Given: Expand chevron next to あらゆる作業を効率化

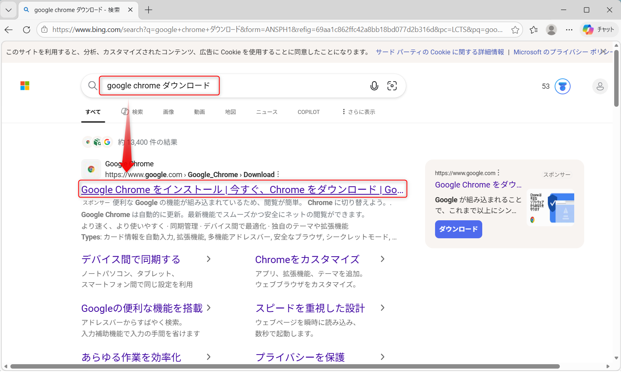Looking at the screenshot, I should 209,357.
